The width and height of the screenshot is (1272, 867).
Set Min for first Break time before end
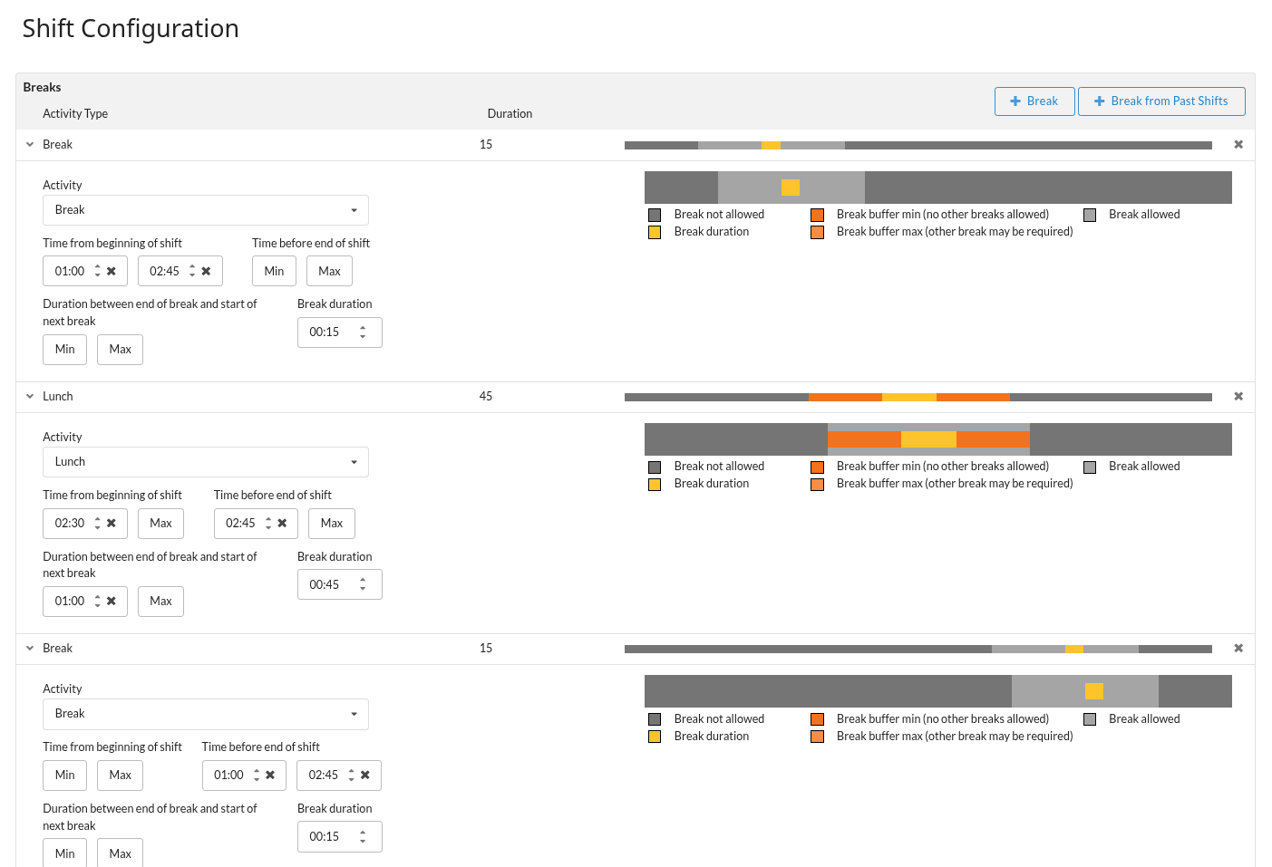coord(274,272)
